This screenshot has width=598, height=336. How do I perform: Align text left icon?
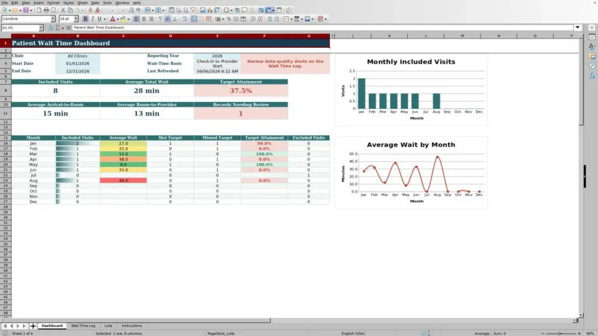[136, 19]
